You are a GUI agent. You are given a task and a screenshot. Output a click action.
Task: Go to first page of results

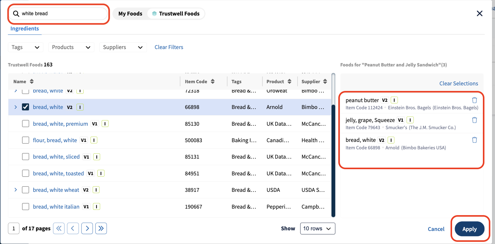click(59, 228)
